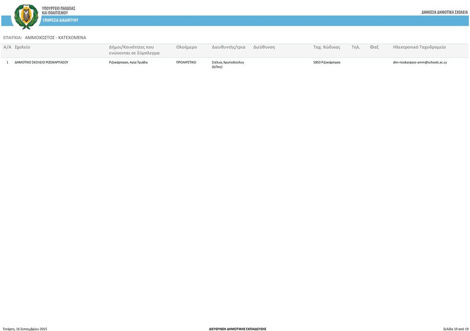Click the Ριζοκάρπασο, Αγία Τριάδα cell
470x331 pixels.
(128, 62)
